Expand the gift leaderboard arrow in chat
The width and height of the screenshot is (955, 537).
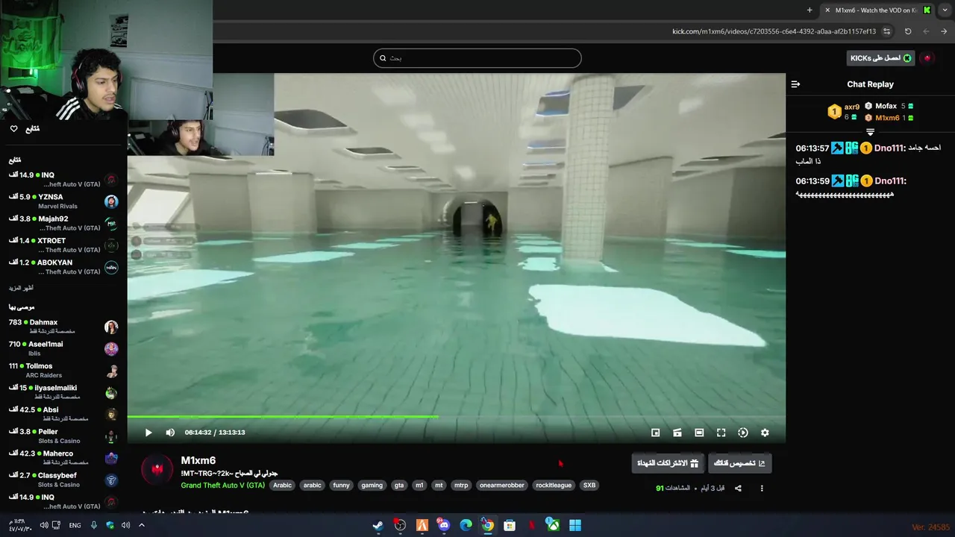coord(870,131)
